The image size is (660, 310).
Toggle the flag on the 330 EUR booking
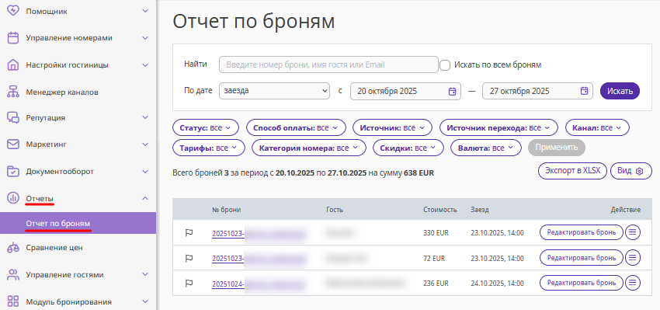tap(189, 232)
